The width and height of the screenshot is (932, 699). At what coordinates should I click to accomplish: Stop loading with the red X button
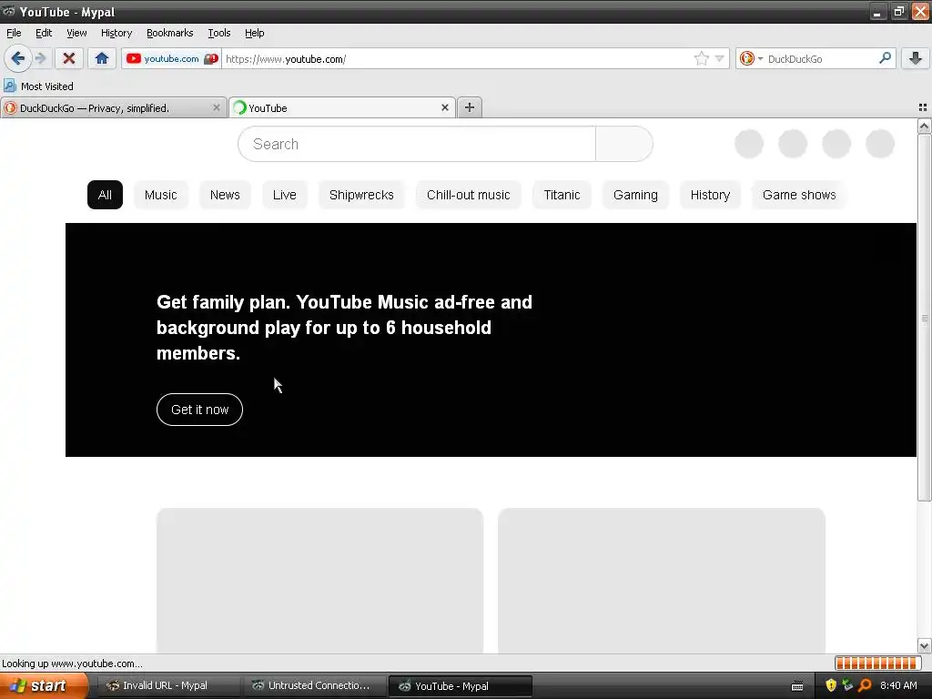(68, 58)
